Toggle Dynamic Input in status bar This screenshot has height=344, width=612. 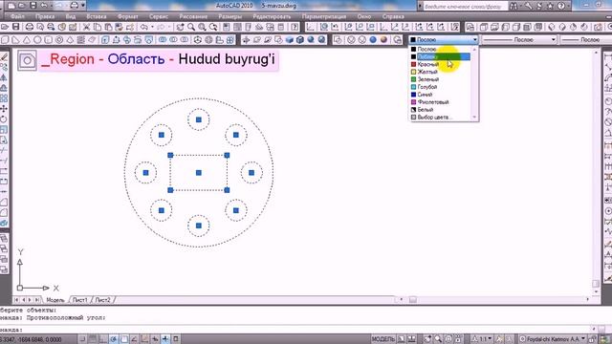[x=155, y=339]
